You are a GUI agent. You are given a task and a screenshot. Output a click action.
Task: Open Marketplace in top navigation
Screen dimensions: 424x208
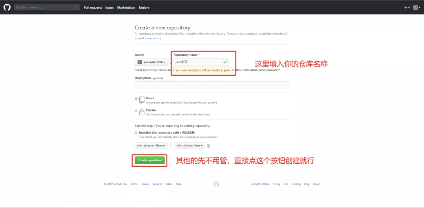[126, 7]
